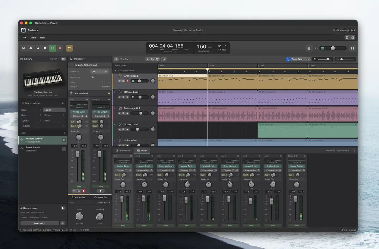Image resolution: width=379 pixels, height=249 pixels.
Task: Click the duplicate icon in Tracks toolbar
Action: (x=152, y=59)
